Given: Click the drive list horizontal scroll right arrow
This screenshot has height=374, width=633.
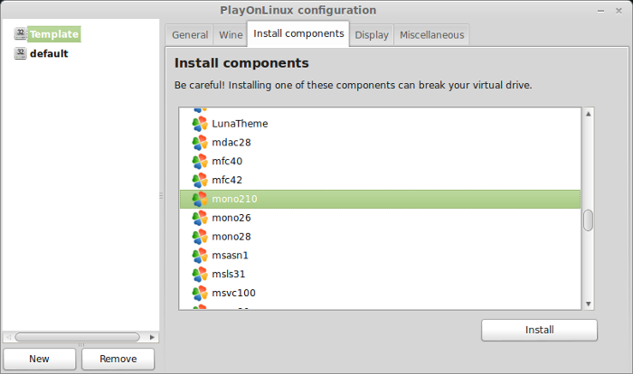Looking at the screenshot, I should tap(152, 337).
